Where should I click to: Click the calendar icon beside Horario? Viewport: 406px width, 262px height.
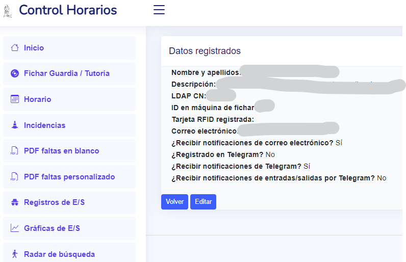click(x=15, y=99)
